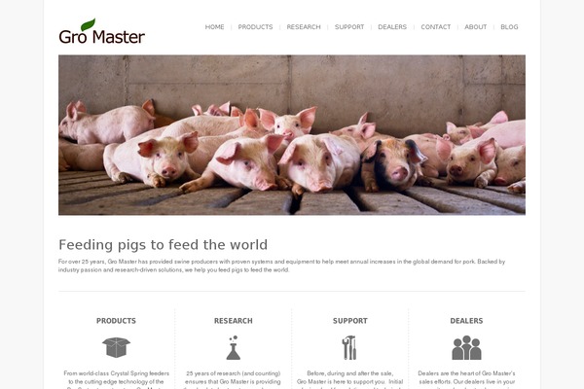Image resolution: width=584 pixels, height=389 pixels.
Task: Click the green leaf in the logo
Action: (88, 24)
